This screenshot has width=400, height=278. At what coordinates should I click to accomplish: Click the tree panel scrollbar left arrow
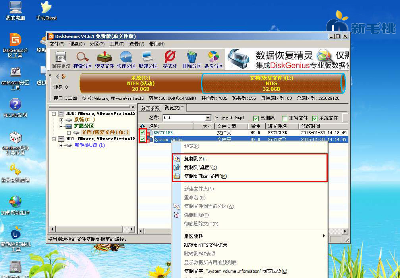(52, 229)
